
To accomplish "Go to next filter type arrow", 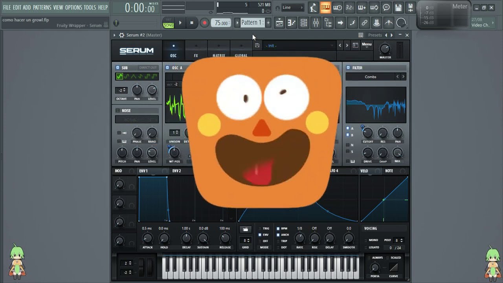I will (x=403, y=77).
